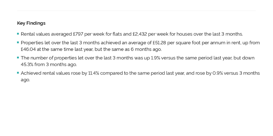273x136 pixels.
Task: Click the teal bullet beside Properties let over
Action: (x=18, y=42)
